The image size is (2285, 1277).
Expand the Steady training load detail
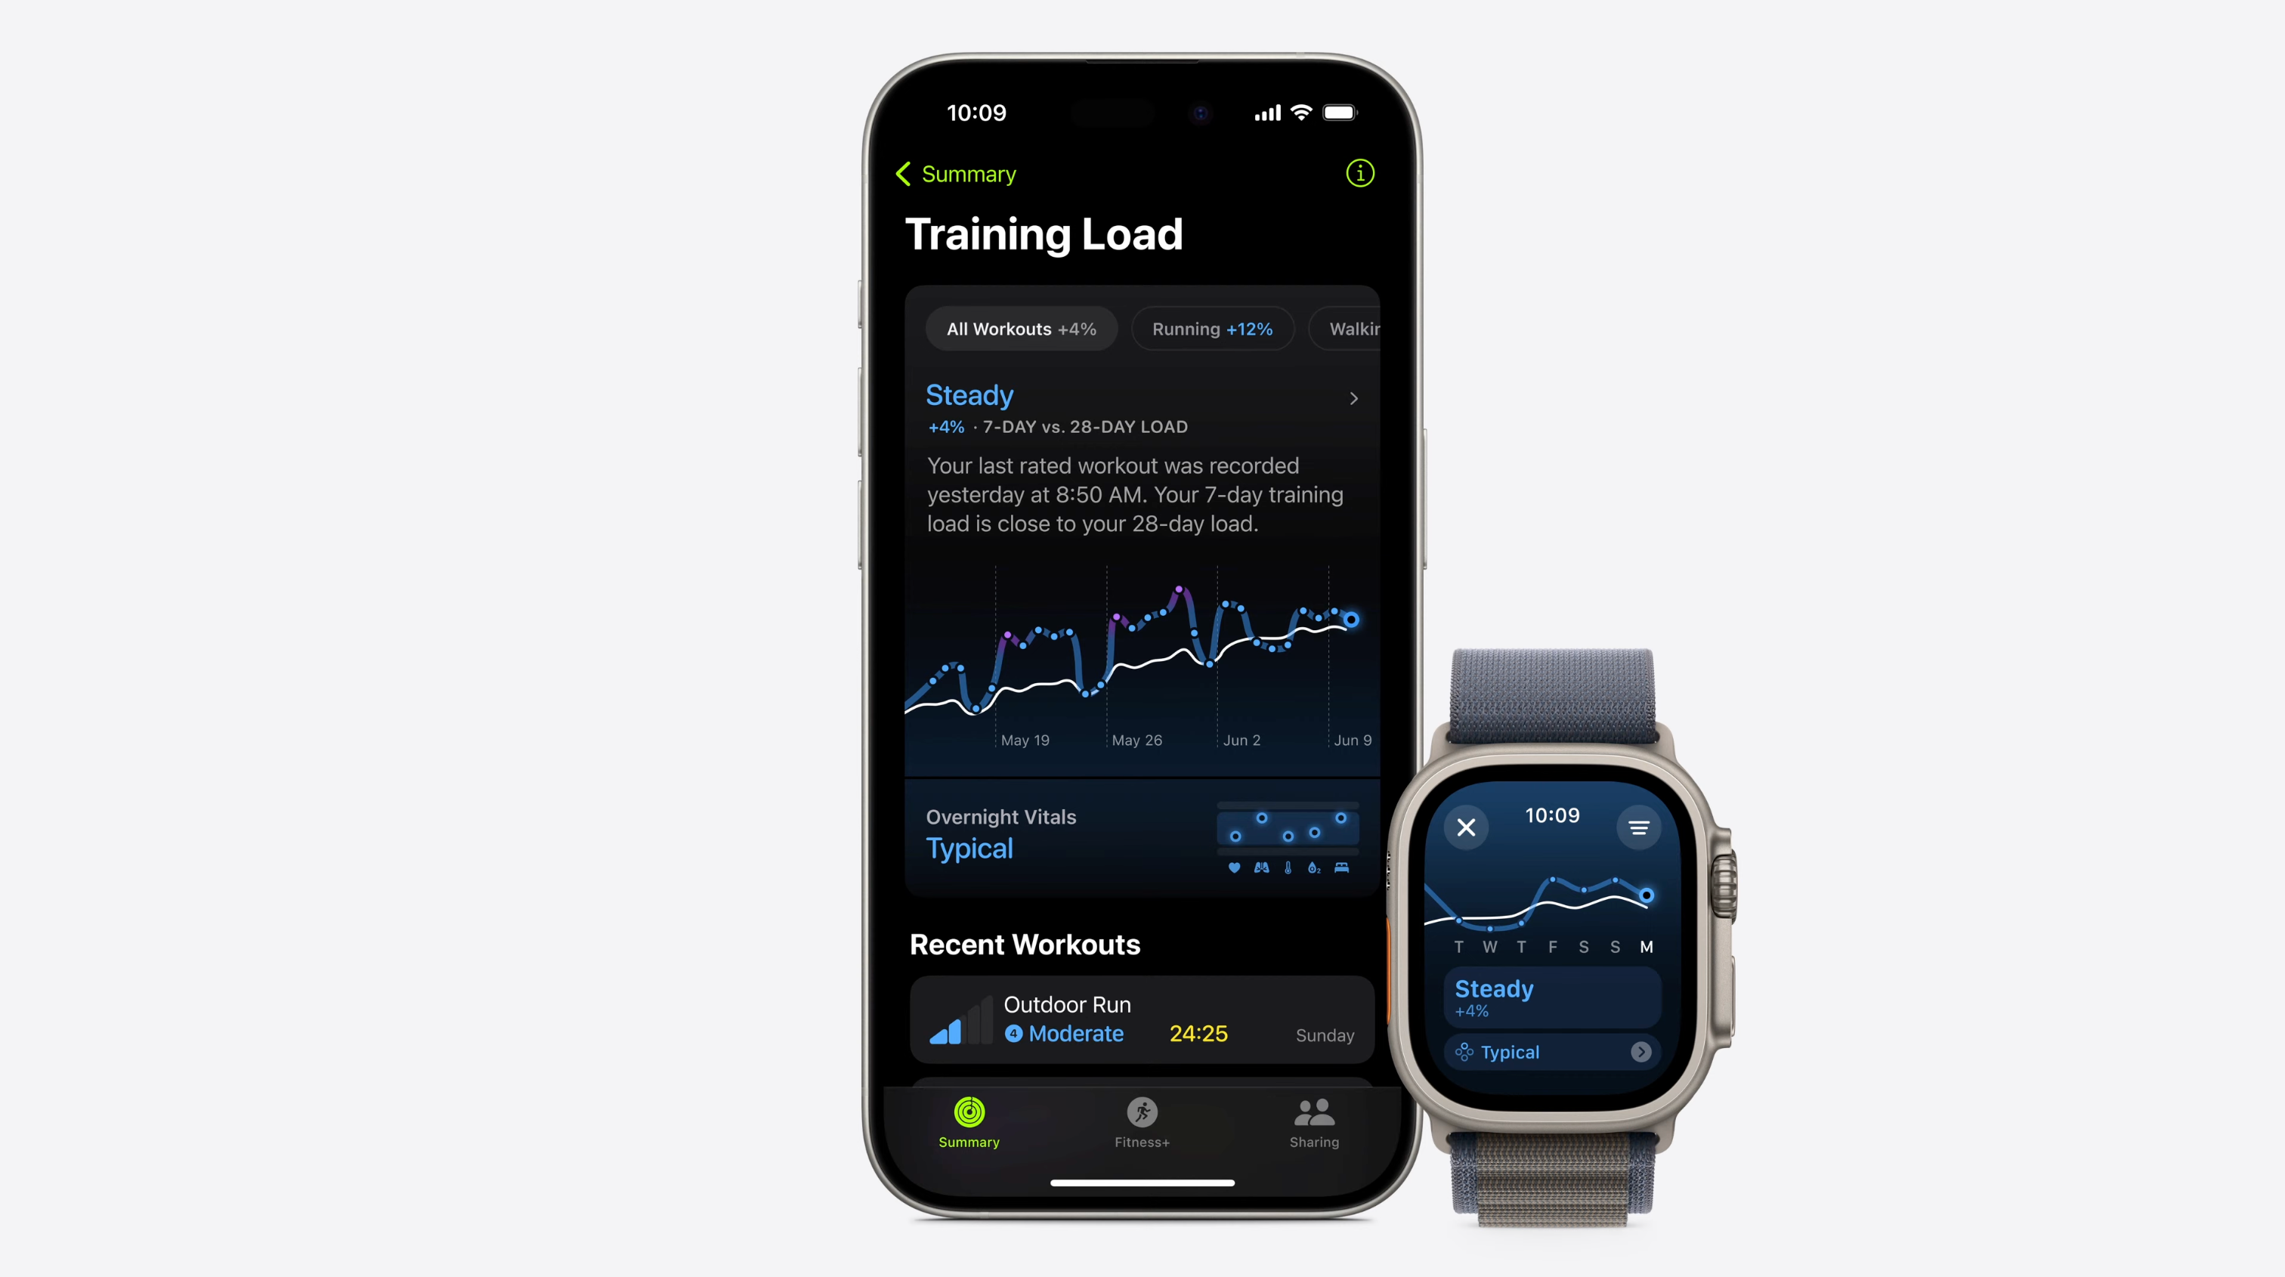(x=1353, y=397)
